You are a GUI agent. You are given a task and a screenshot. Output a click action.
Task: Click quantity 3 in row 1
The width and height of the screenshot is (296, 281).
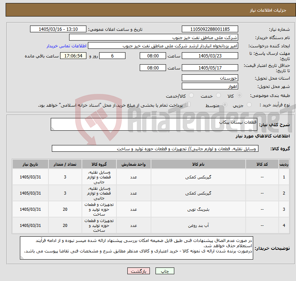(x=65, y=177)
